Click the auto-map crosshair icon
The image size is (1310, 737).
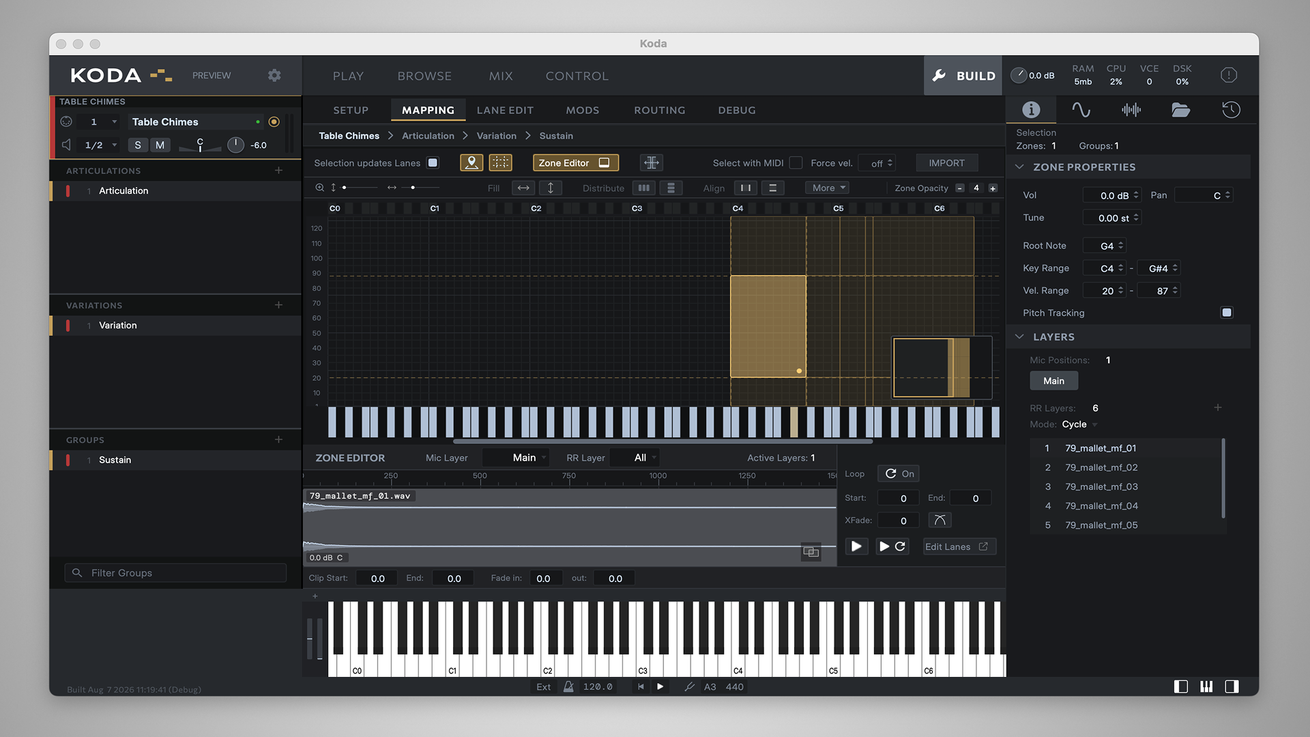click(x=652, y=162)
